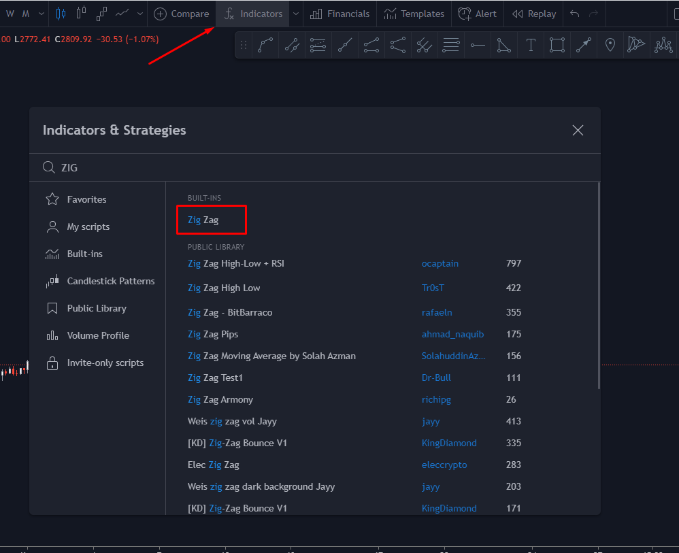679x553 pixels.
Task: Select the pitchfork drawing tool
Action: pos(398,45)
